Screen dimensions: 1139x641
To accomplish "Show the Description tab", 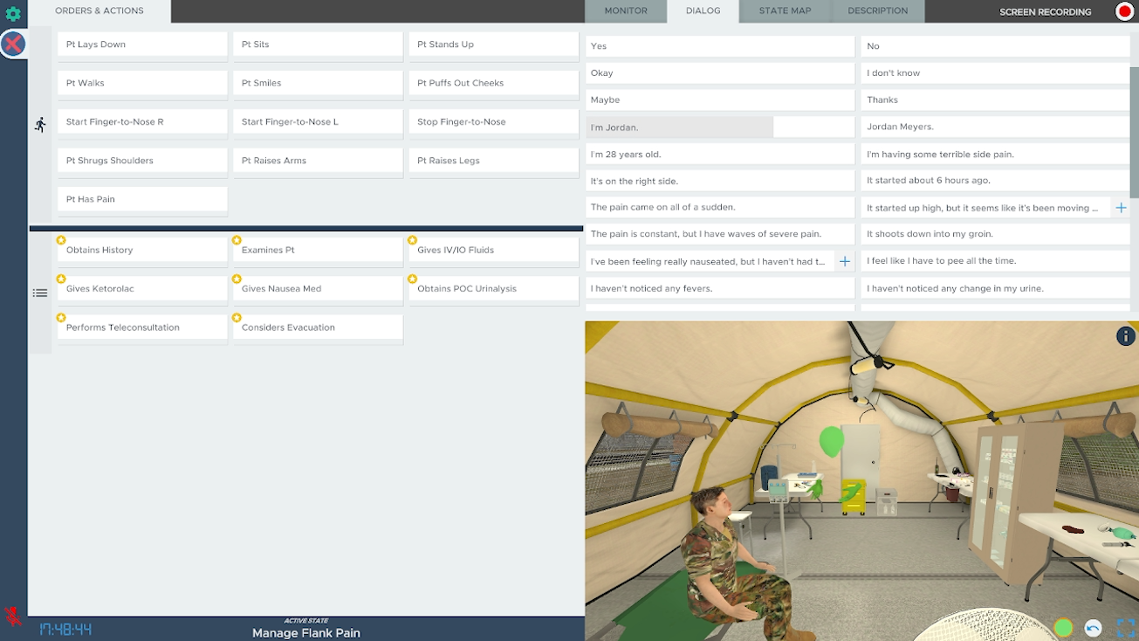I will tap(877, 11).
